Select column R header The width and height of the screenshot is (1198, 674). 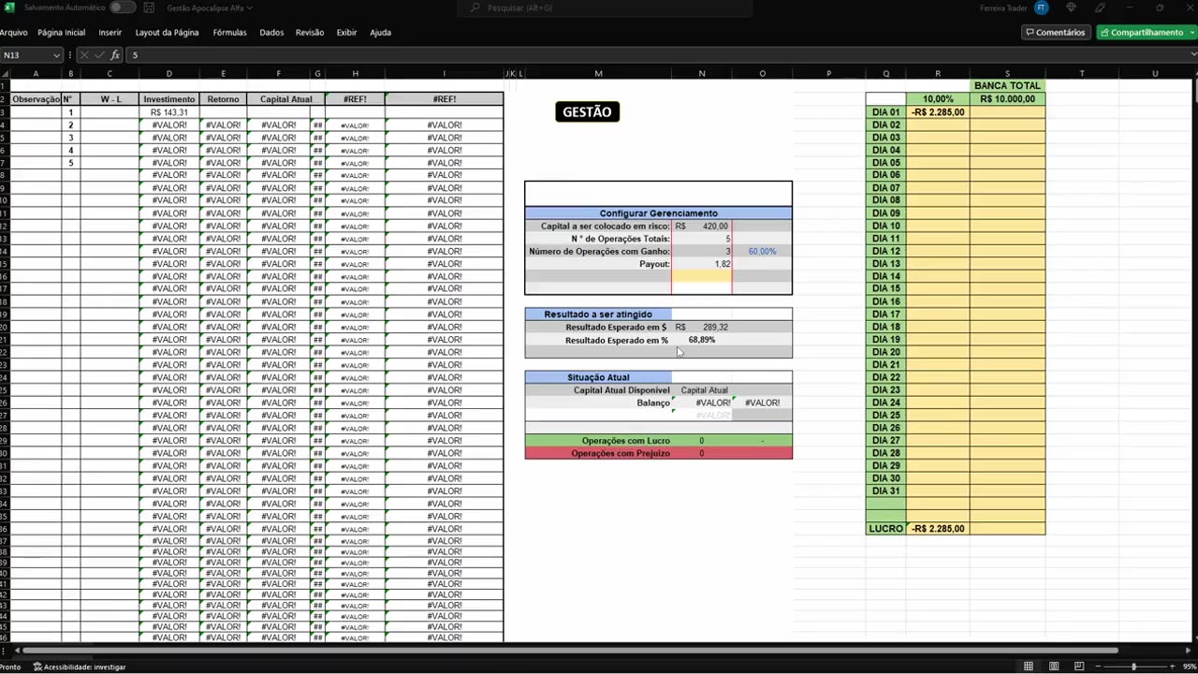938,73
